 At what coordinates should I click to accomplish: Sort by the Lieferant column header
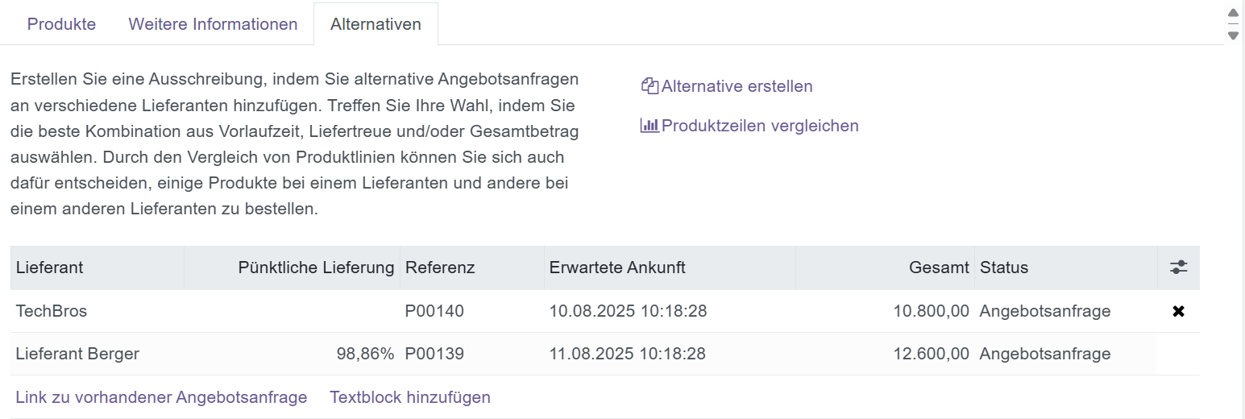pos(50,268)
